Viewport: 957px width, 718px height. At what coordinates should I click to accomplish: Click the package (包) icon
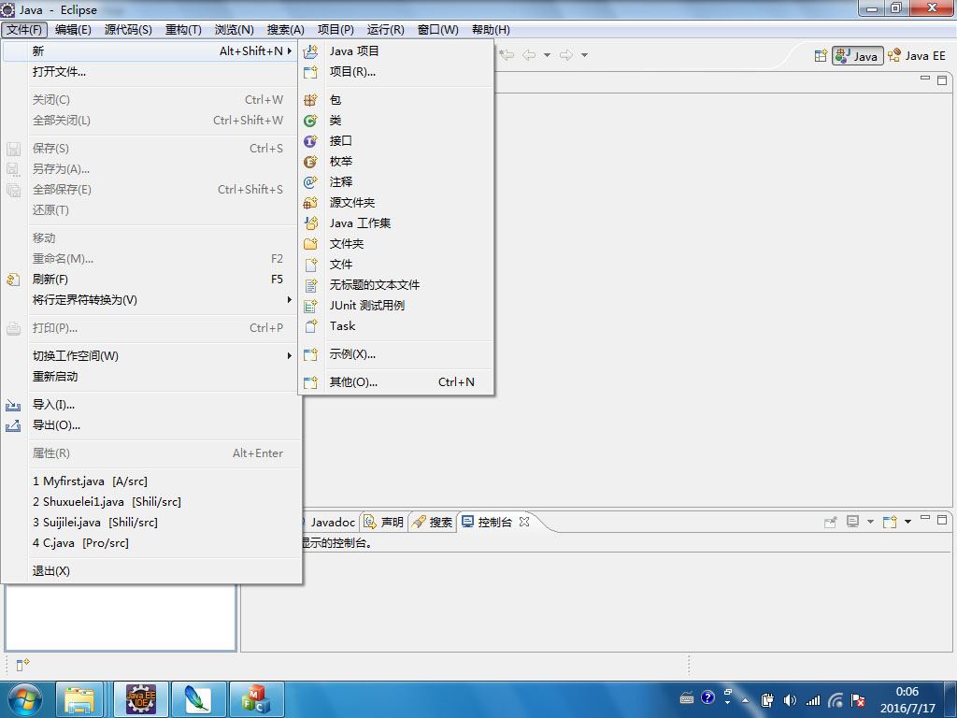coord(310,99)
